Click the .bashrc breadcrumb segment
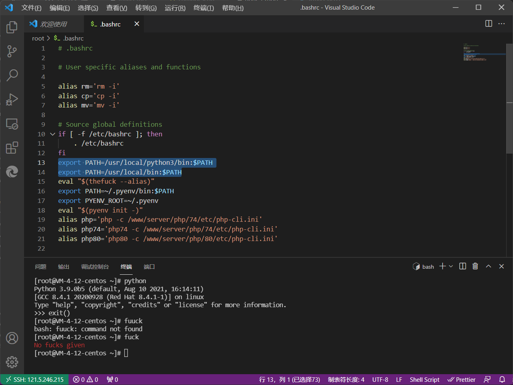This screenshot has width=513, height=385. click(x=69, y=38)
